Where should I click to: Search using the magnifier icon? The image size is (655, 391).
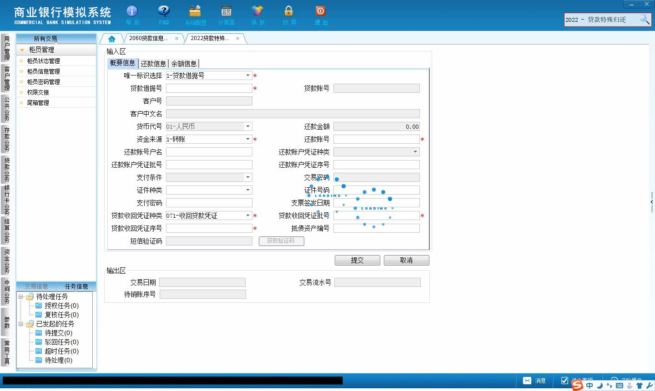(644, 19)
